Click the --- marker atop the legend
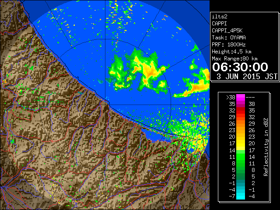Viewport: 280px width, 210px height. click(250, 98)
